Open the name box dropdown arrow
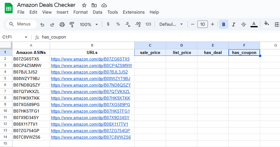 [26, 37]
